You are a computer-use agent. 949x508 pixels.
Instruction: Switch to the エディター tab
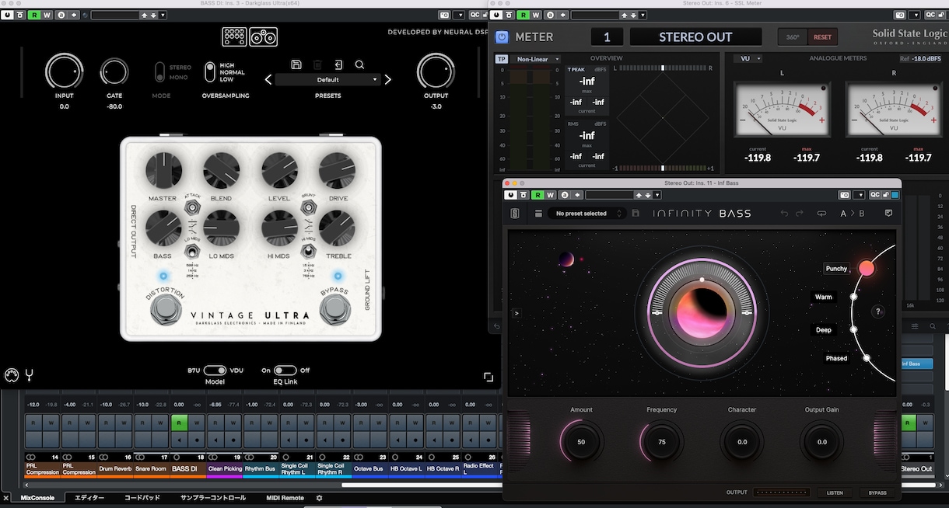pos(89,498)
